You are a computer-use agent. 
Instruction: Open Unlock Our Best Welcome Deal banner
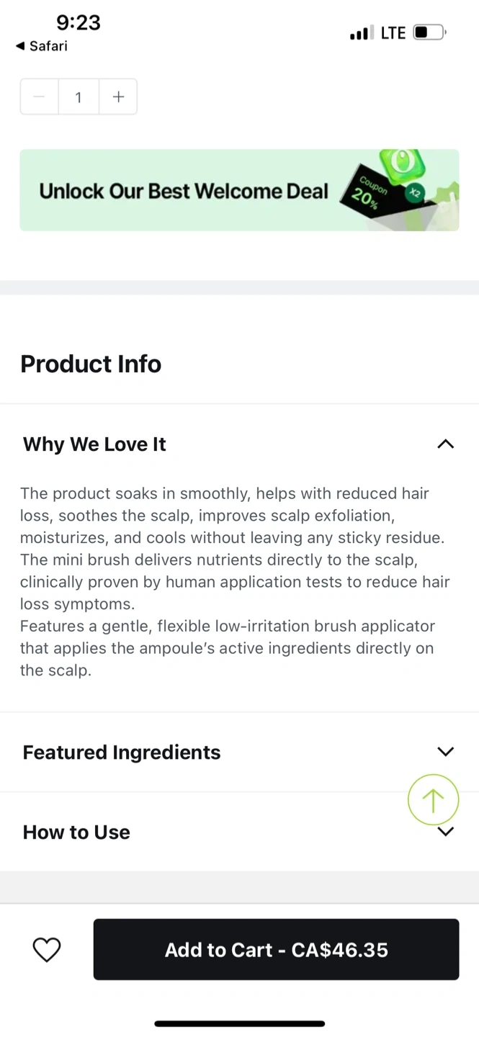(184, 191)
